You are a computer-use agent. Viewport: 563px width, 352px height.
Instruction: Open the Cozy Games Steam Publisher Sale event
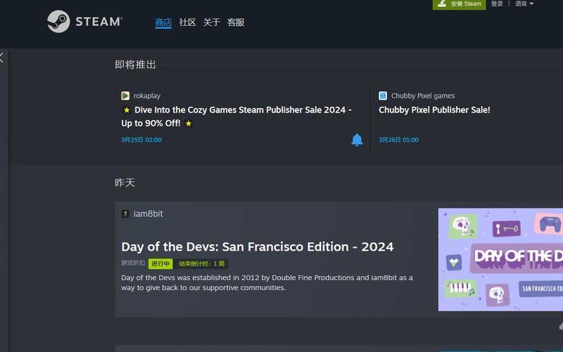(x=236, y=116)
